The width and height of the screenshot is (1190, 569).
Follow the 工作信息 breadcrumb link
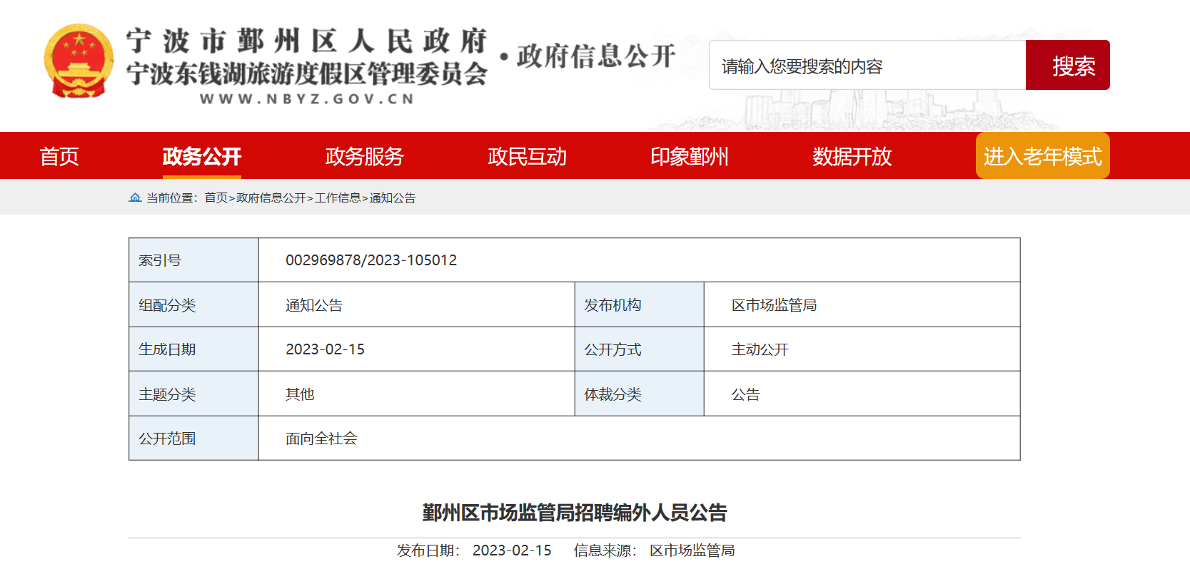(x=338, y=198)
